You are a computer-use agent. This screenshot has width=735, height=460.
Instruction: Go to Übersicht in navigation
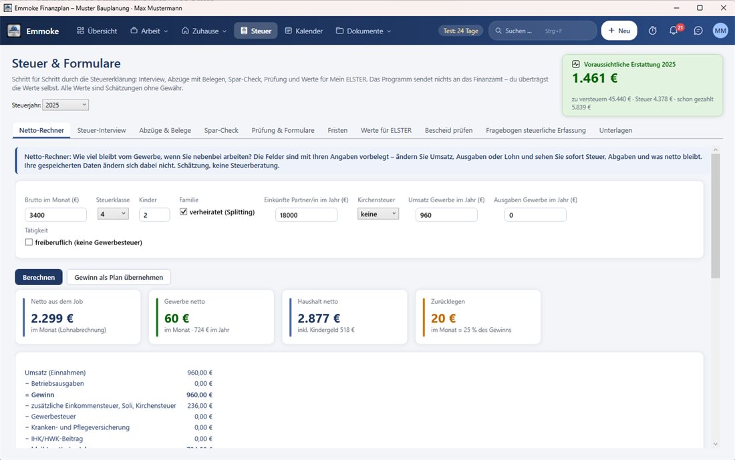97,31
